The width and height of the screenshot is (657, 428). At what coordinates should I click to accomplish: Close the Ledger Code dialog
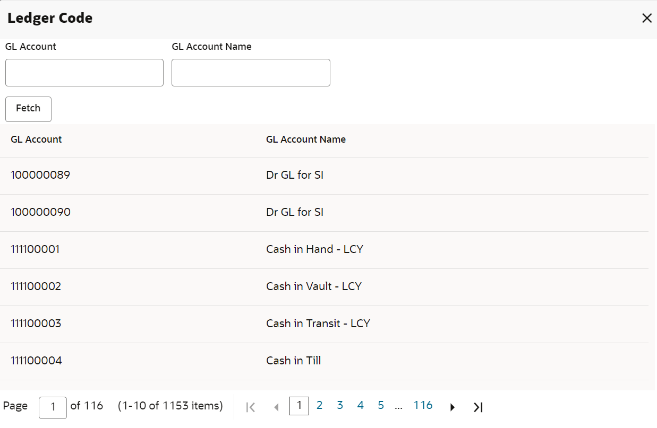(x=646, y=19)
